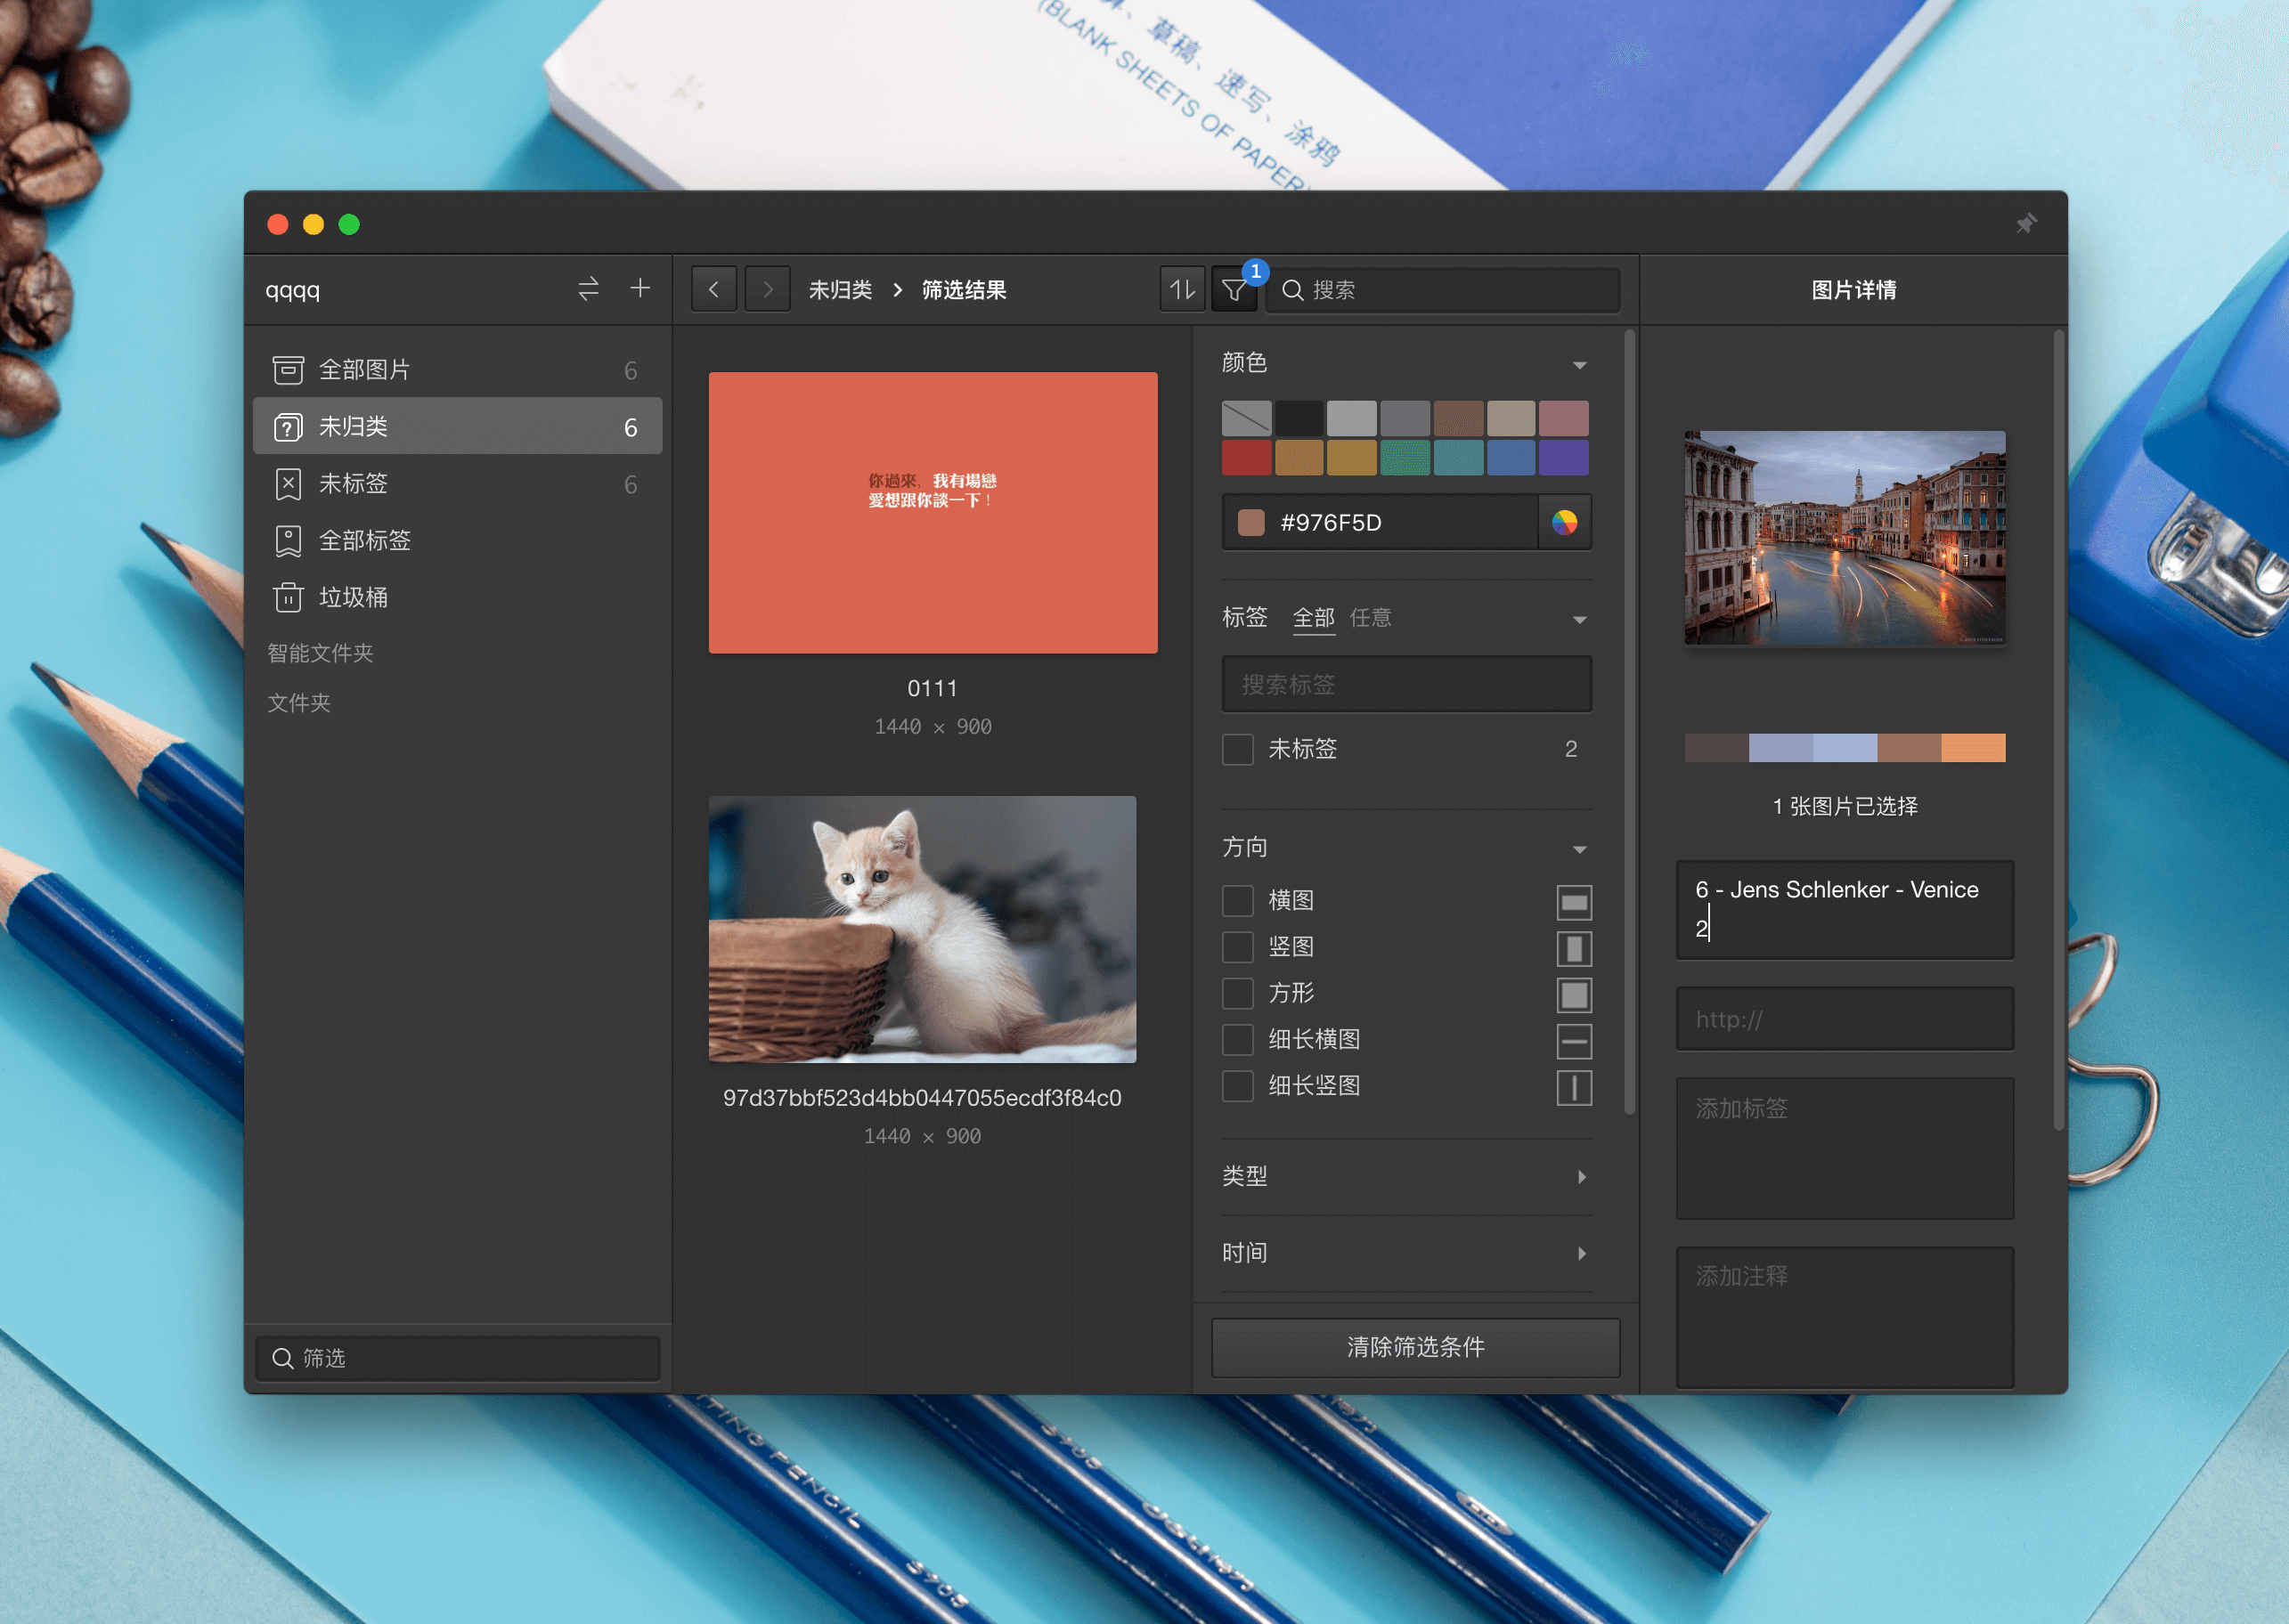Viewport: 2289px width, 1624px height.
Task: Select the purple color swatch
Action: (1564, 458)
